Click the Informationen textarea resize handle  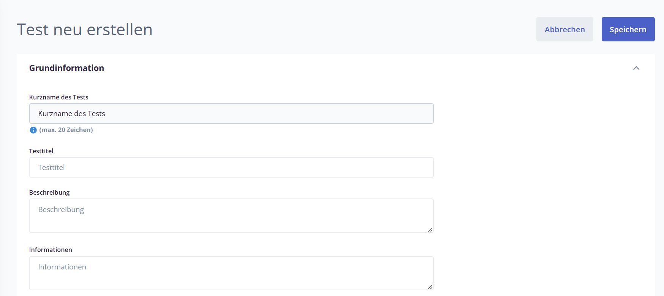coord(430,287)
